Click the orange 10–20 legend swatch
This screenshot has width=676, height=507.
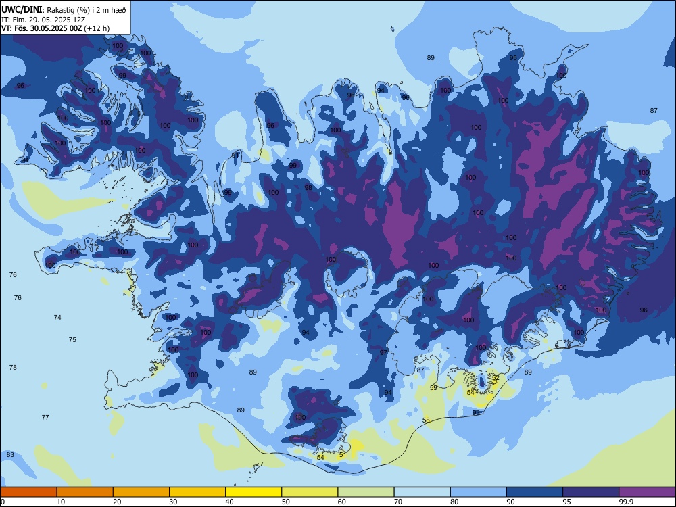[x=85, y=492]
